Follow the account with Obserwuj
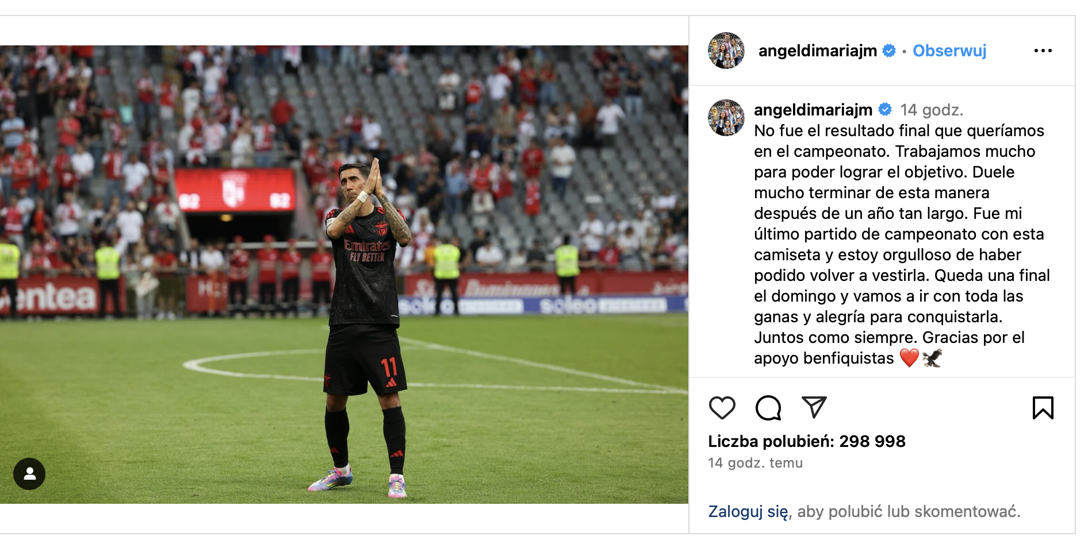1088x540 pixels. [949, 51]
